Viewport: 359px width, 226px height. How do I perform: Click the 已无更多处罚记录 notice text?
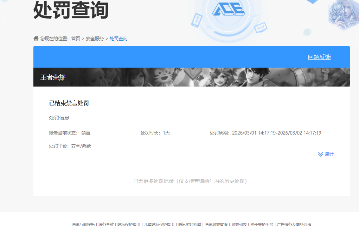(x=191, y=181)
